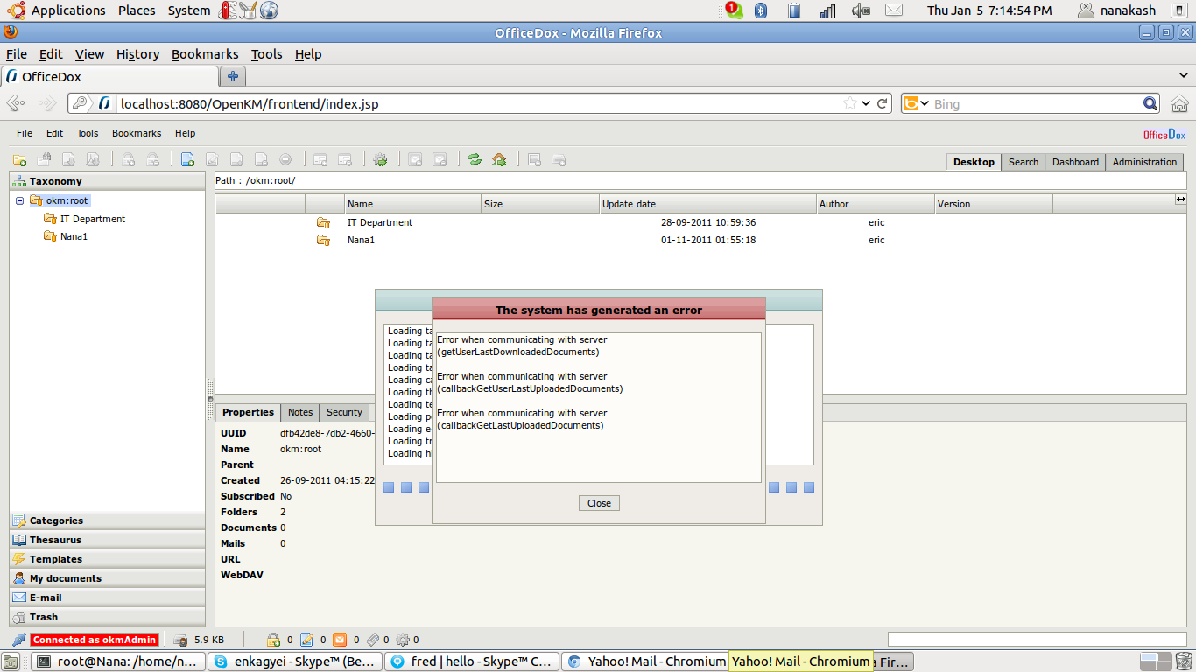Select the IT Department folder in tree
The height and width of the screenshot is (672, 1196).
coord(92,219)
